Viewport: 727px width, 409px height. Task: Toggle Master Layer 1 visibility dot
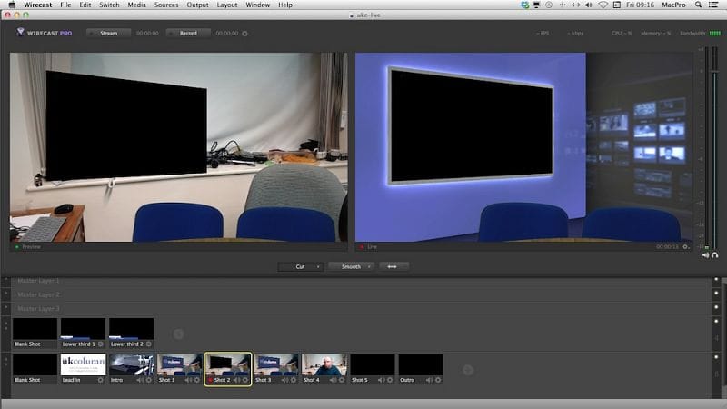click(716, 280)
